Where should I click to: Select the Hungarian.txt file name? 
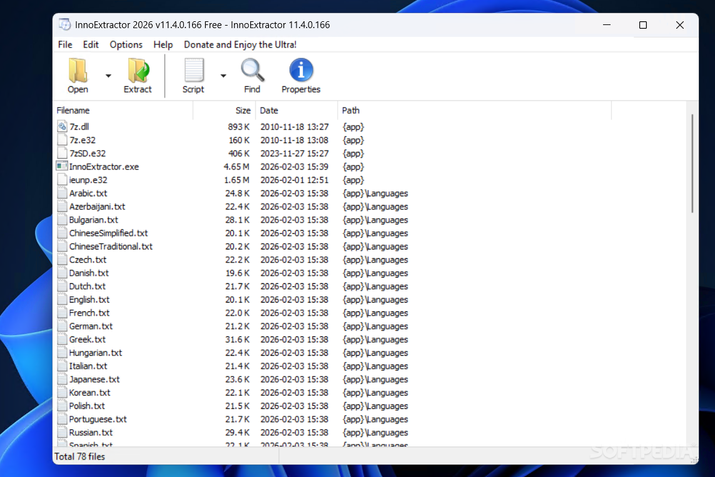(x=96, y=353)
